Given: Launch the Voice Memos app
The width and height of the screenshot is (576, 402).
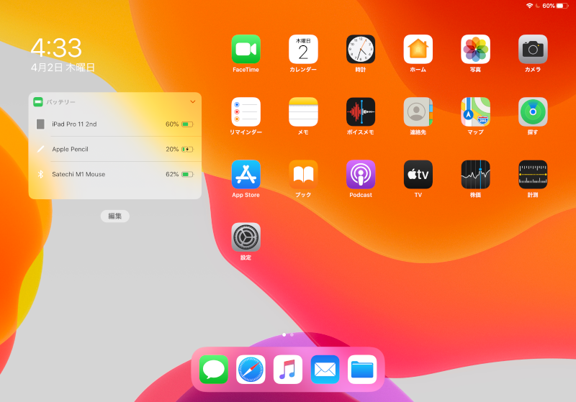Looking at the screenshot, I should coord(361,112).
